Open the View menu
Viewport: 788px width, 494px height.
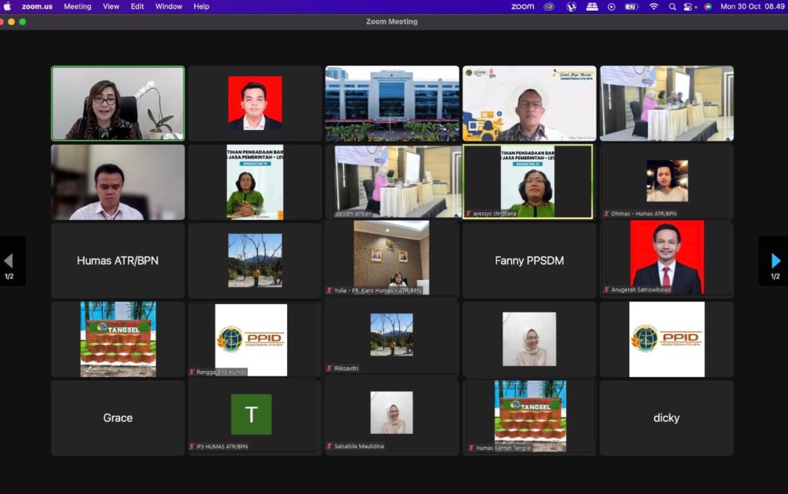(x=111, y=6)
